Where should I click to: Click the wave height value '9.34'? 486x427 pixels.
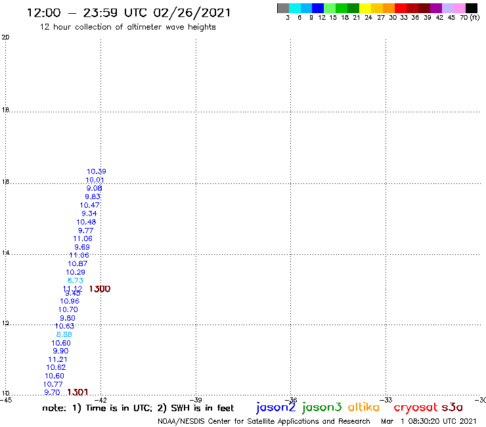(x=89, y=213)
